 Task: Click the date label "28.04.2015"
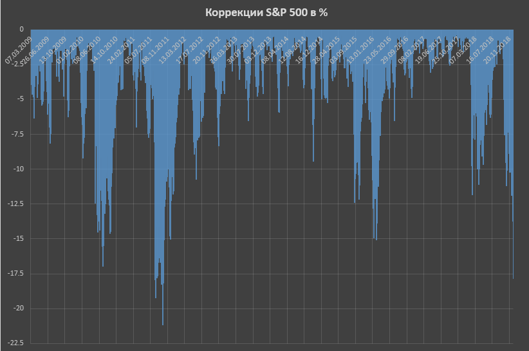[326, 50]
